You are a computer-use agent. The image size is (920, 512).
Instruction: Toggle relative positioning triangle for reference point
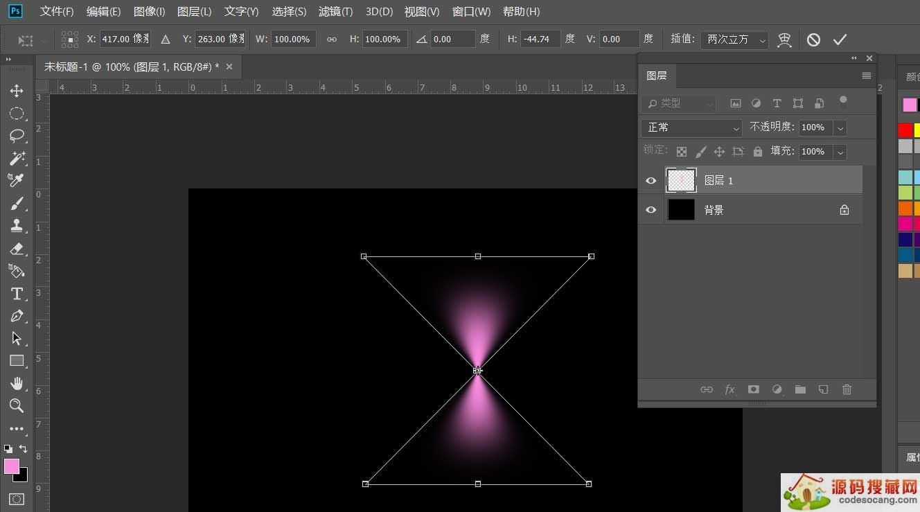click(x=166, y=39)
